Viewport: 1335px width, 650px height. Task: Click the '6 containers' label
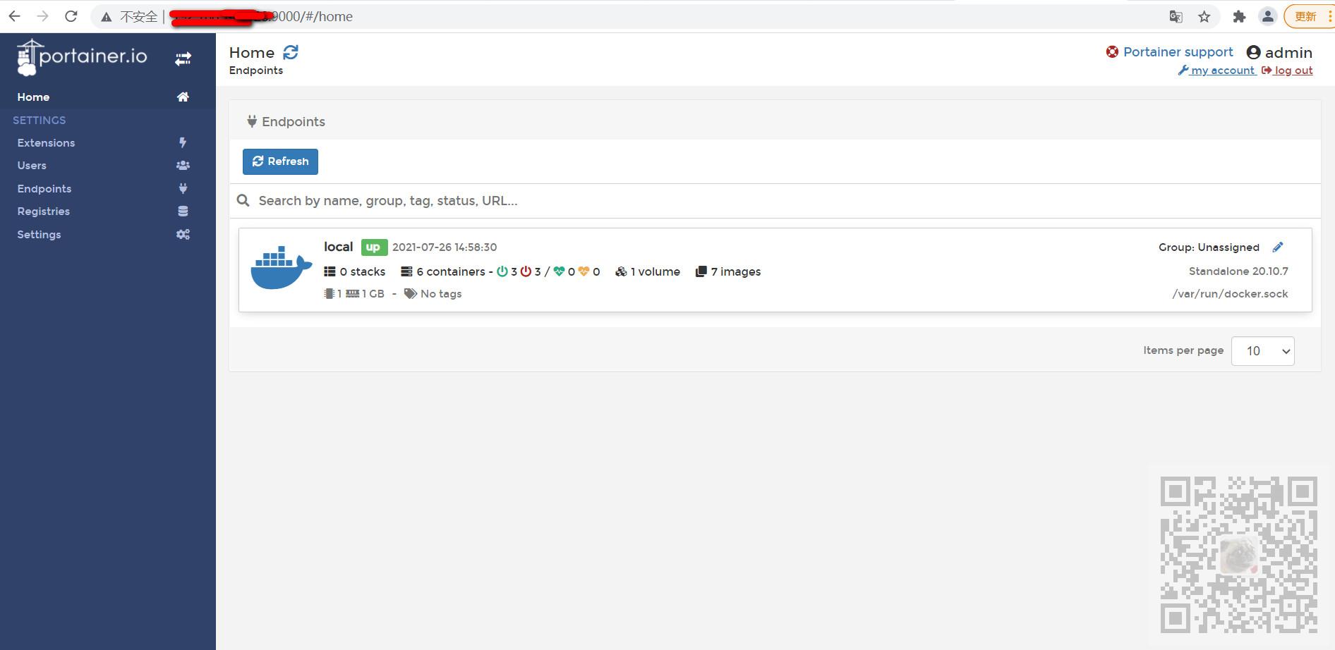[451, 272]
